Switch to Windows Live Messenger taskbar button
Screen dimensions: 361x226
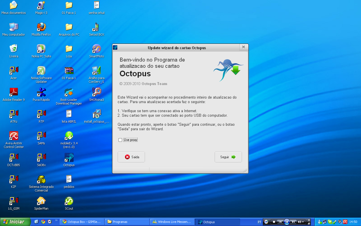click(x=172, y=222)
